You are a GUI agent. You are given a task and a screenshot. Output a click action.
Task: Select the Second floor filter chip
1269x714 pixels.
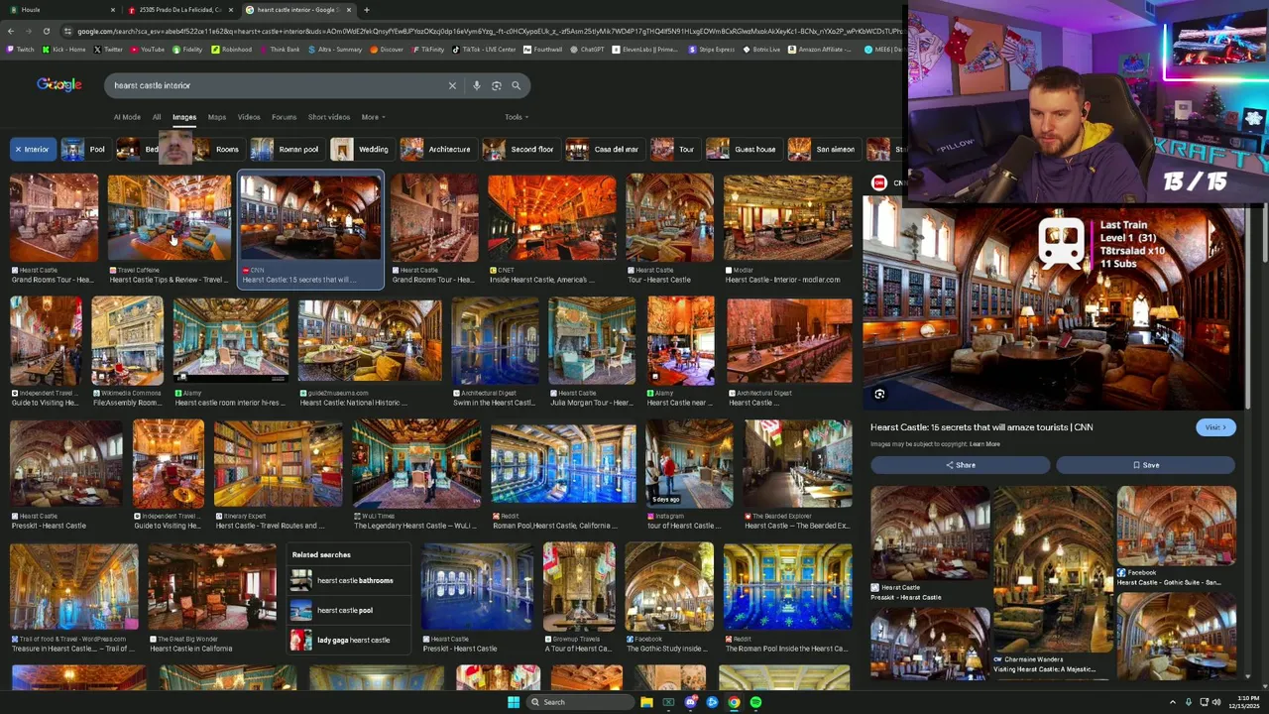coord(519,149)
